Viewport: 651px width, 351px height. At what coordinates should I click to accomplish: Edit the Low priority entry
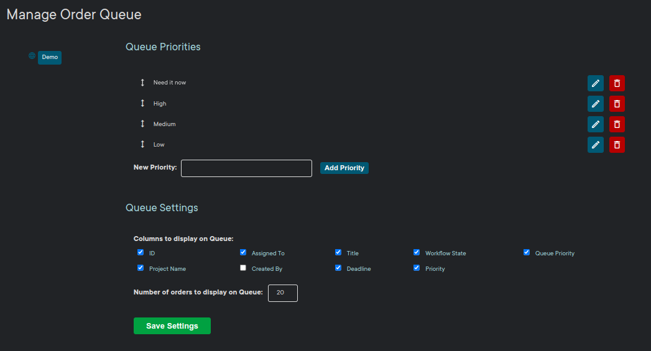pos(595,145)
